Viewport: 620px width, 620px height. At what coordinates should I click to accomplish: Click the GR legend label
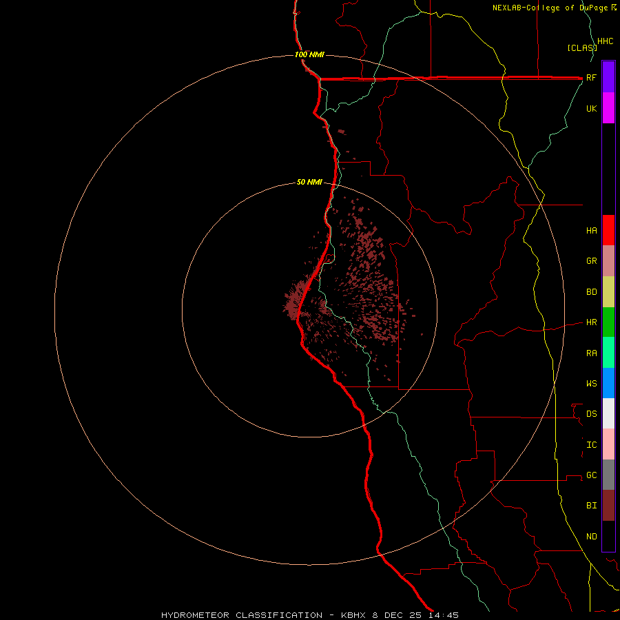pos(591,261)
